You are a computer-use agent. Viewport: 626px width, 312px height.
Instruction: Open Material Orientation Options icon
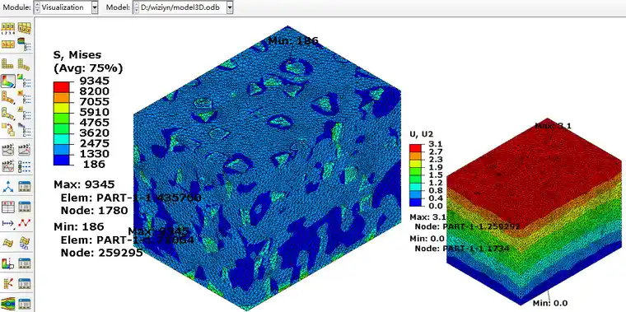click(x=25, y=114)
